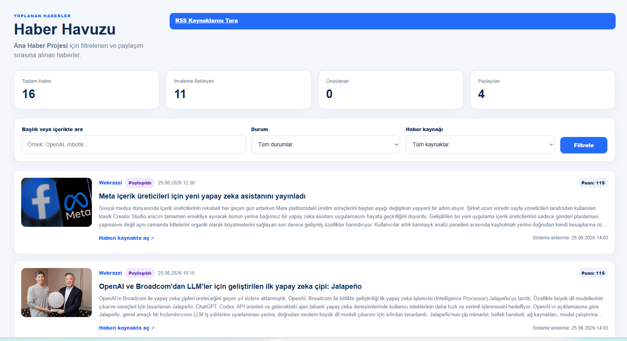Click the Paylaşıldı badge on Jalapeño article

tap(140, 273)
